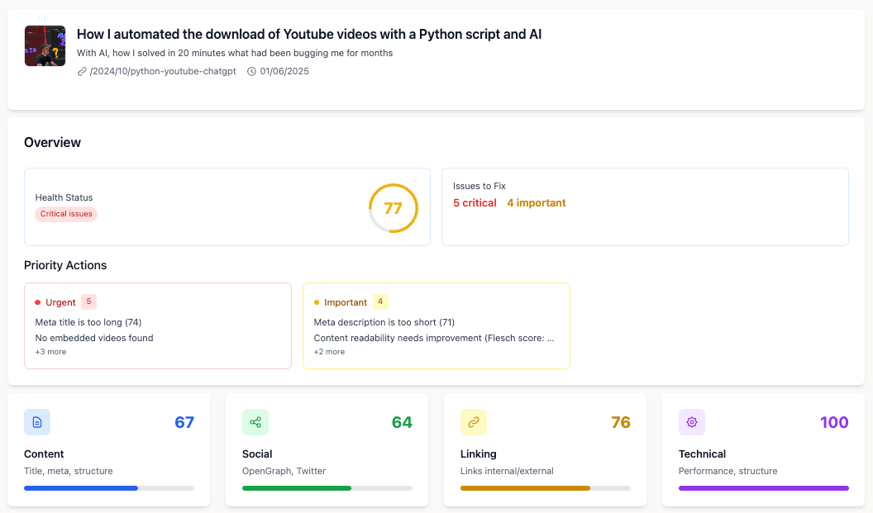The width and height of the screenshot is (873, 513).
Task: Open the Linking score card
Action: (545, 450)
